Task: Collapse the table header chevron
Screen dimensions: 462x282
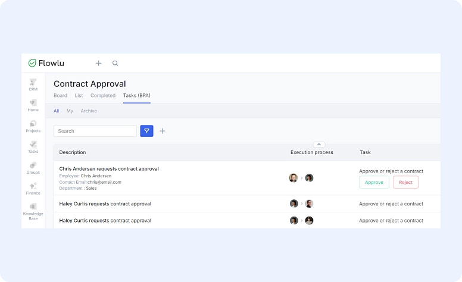Action: [319, 144]
